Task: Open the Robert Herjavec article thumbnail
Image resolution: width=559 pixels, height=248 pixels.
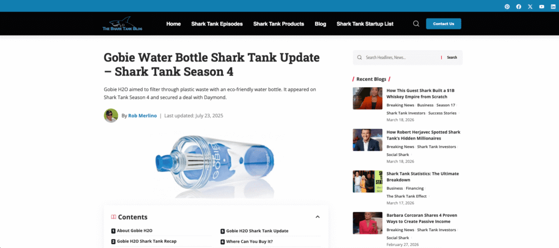Action: click(367, 140)
